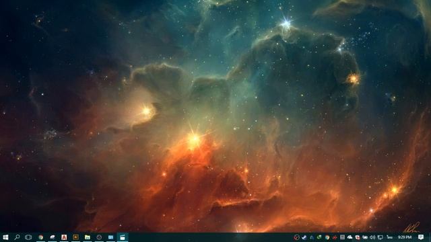Open Steam from the system tray
This screenshot has height=242, width=431.
(x=304, y=237)
